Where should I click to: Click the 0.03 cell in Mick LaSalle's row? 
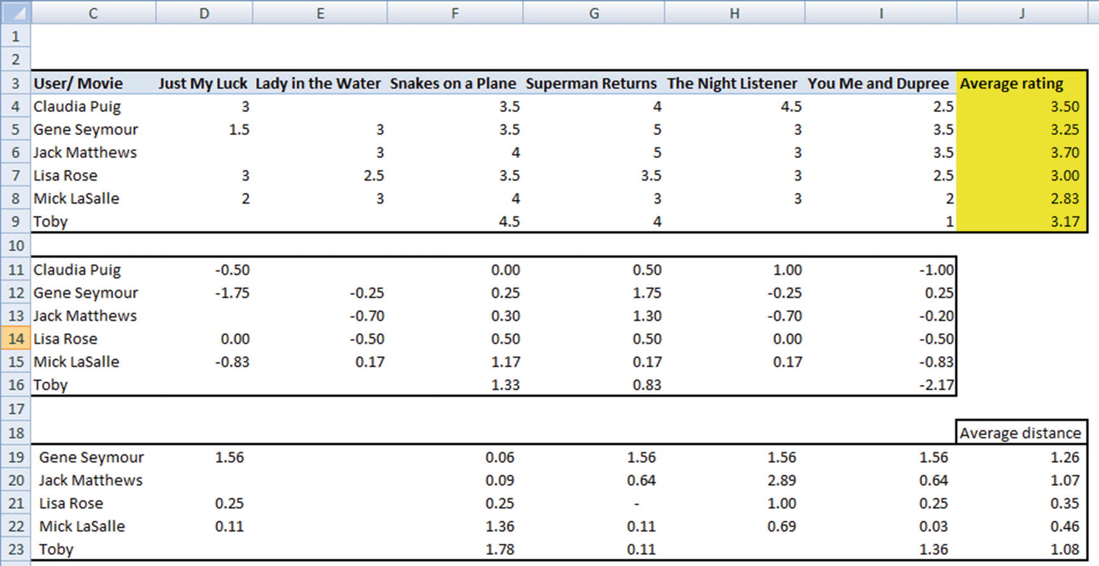[x=933, y=526]
